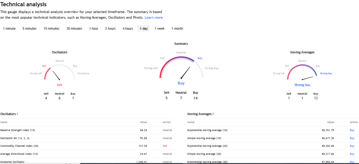Viewport: 359px width, 164px height.
Task: Click Buy action for EMA (10)
Action: click(x=352, y=130)
